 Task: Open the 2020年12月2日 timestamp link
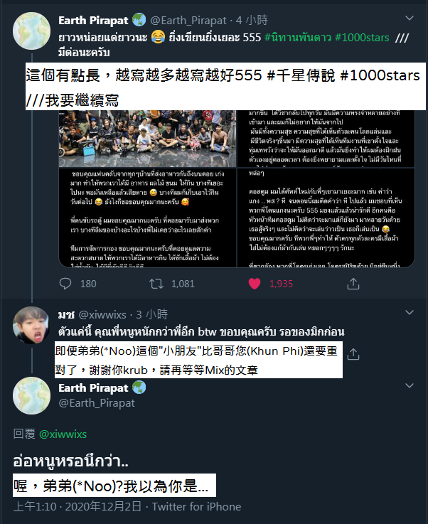coord(103,507)
